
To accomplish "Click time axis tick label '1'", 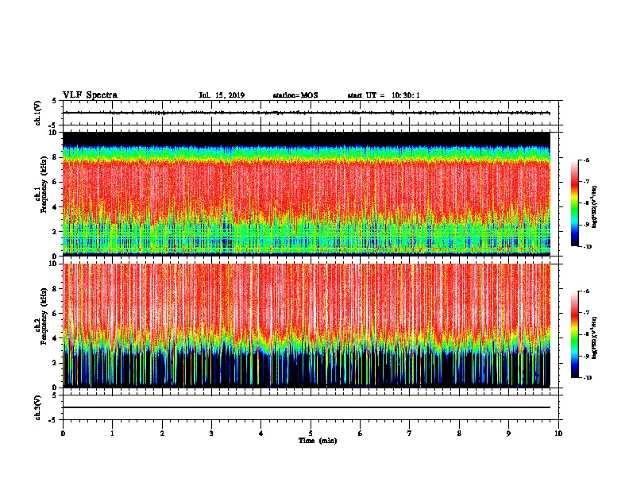I will (x=112, y=434).
